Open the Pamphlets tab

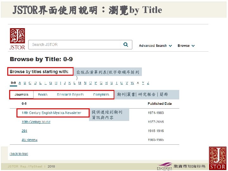[101, 94]
